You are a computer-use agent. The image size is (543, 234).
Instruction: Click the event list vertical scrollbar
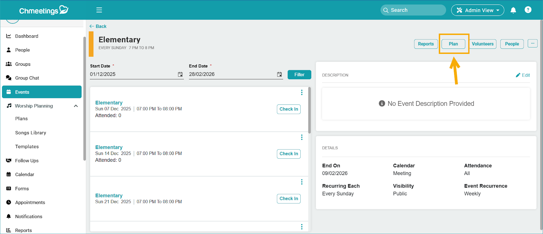pyautogui.click(x=309, y=110)
